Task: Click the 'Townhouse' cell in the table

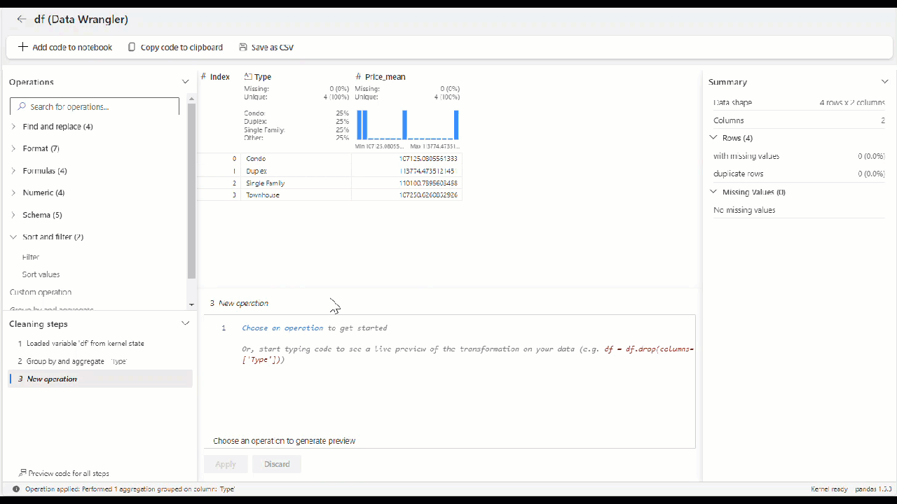Action: coord(296,195)
